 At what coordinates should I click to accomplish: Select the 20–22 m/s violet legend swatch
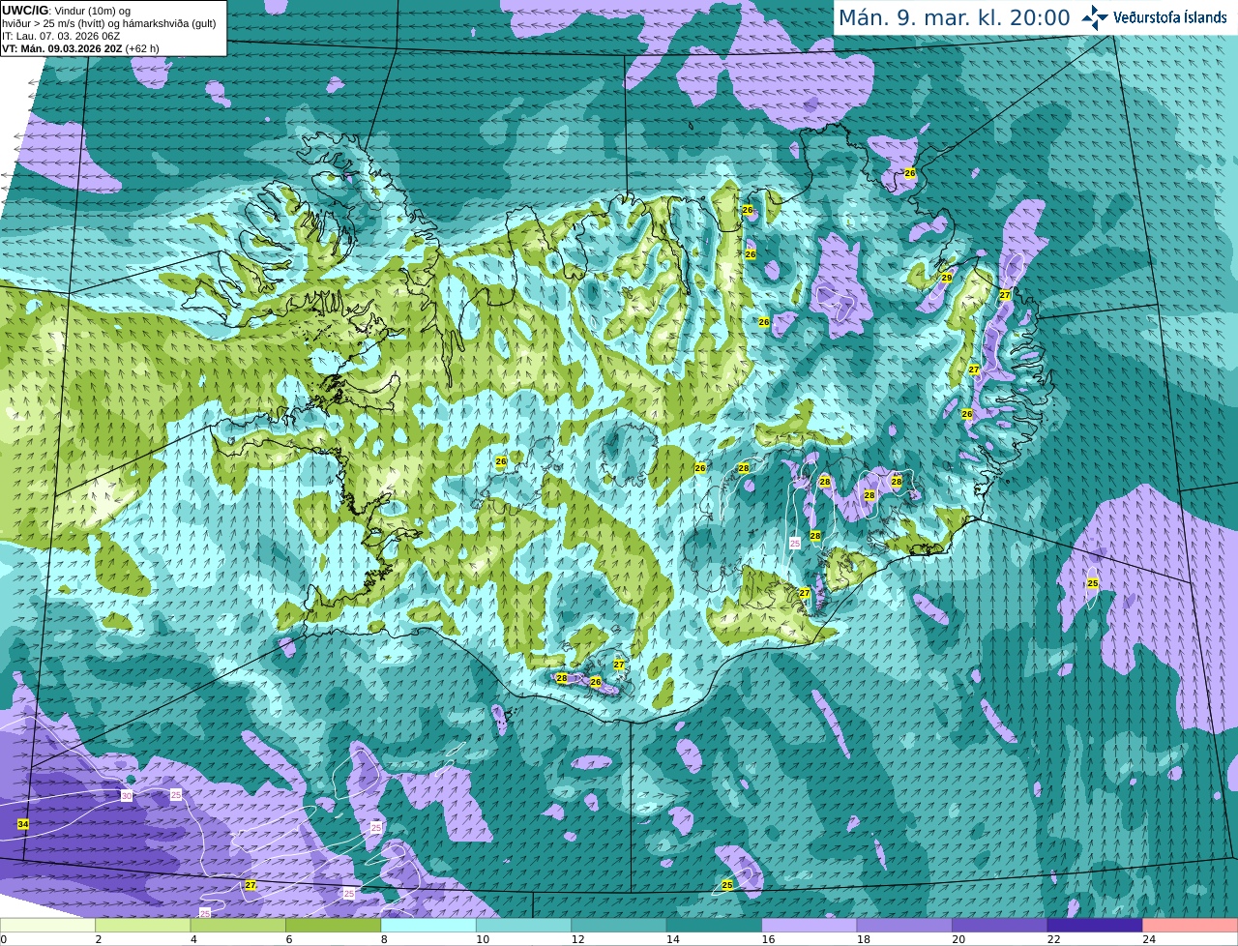(1000, 925)
